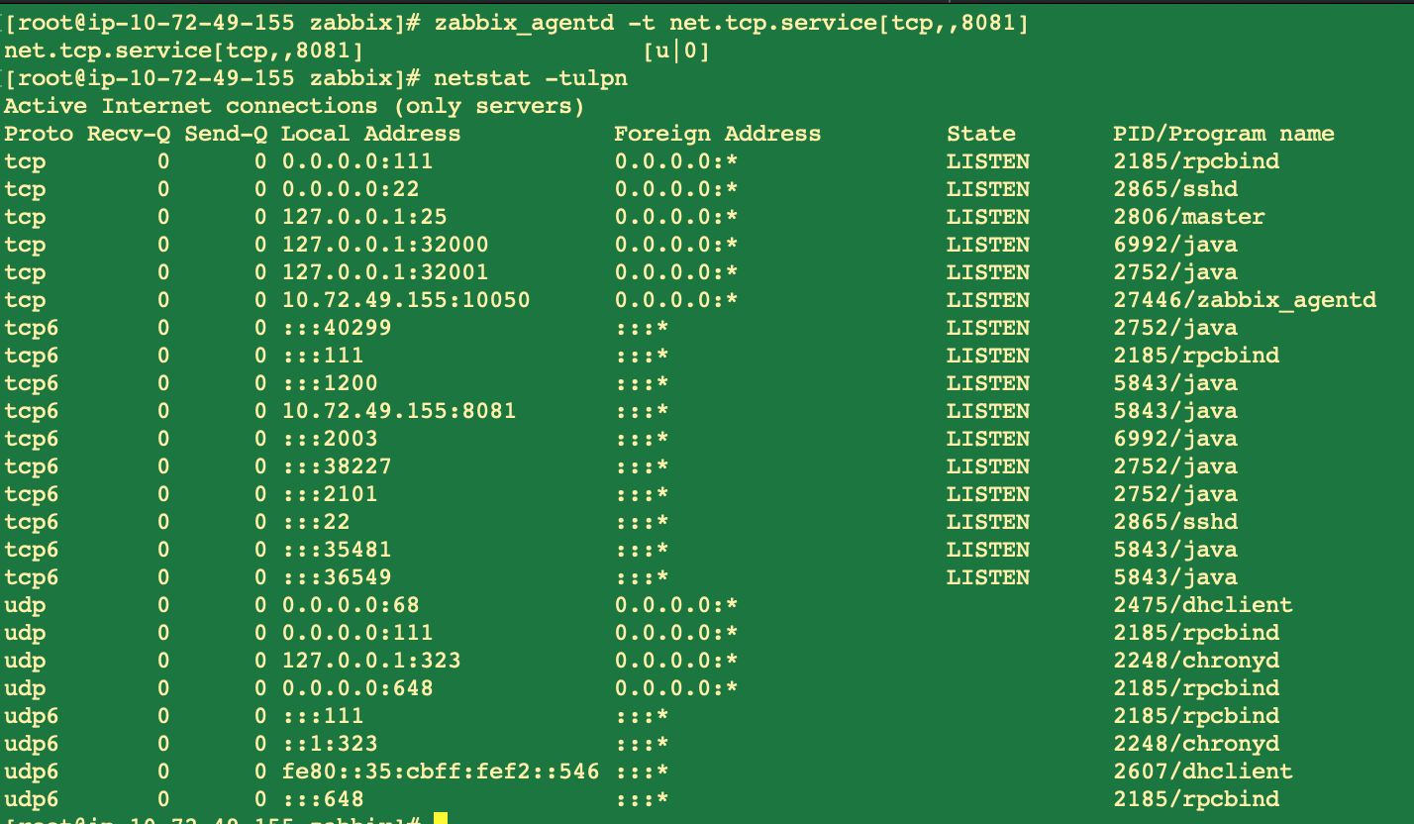Click the zabbix_agentd test command text
Image resolution: width=1414 pixels, height=824 pixels.
(x=731, y=22)
